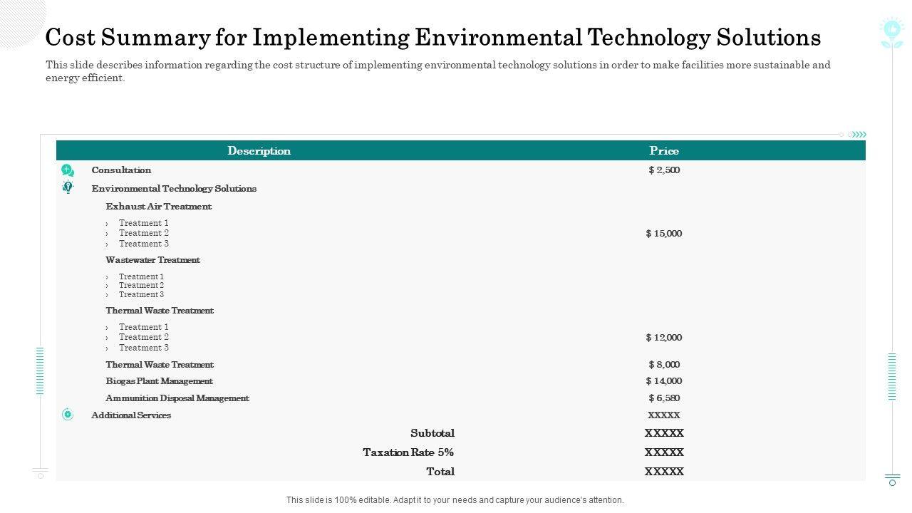Click the Subtotal label
Image resolution: width=912 pixels, height=513 pixels.
[x=432, y=433]
